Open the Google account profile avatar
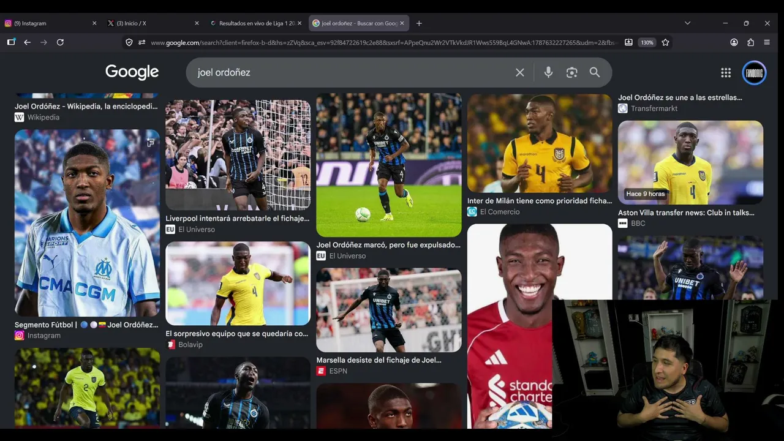This screenshot has width=784, height=441. 754,73
